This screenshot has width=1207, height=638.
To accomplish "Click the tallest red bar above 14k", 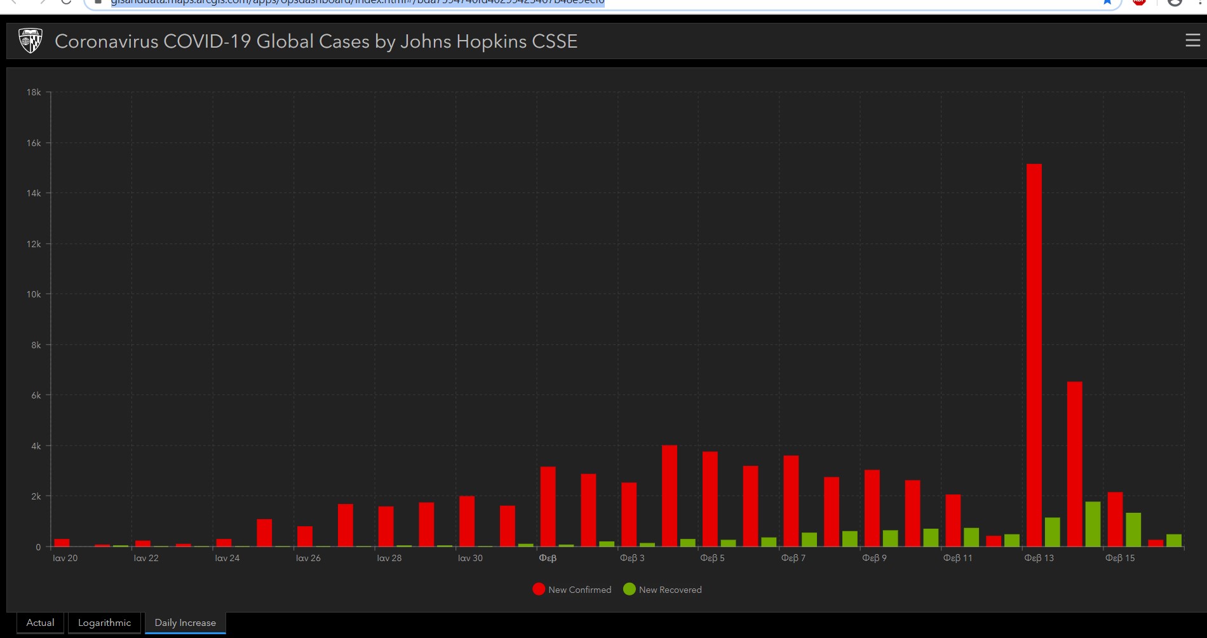I will 1034,355.
